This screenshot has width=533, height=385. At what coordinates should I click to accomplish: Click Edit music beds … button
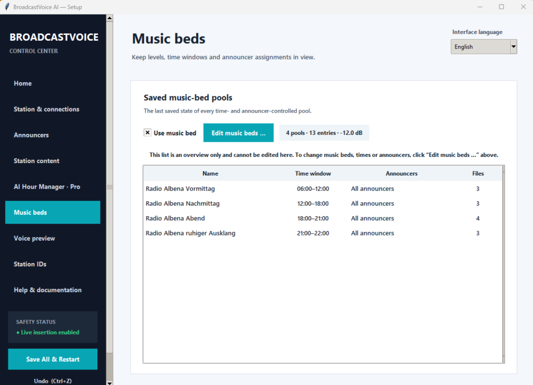[x=238, y=133]
